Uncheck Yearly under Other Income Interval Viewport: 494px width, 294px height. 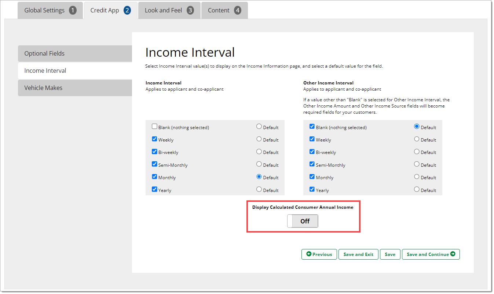click(x=312, y=189)
